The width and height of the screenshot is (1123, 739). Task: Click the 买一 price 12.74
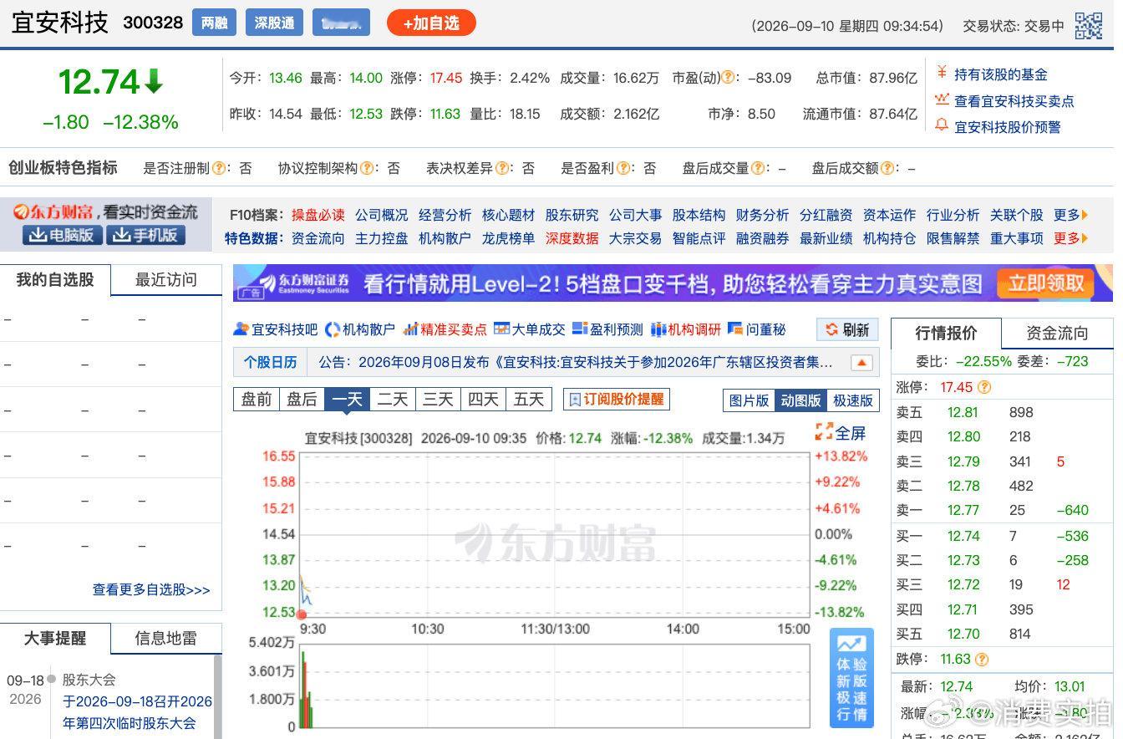pos(963,536)
